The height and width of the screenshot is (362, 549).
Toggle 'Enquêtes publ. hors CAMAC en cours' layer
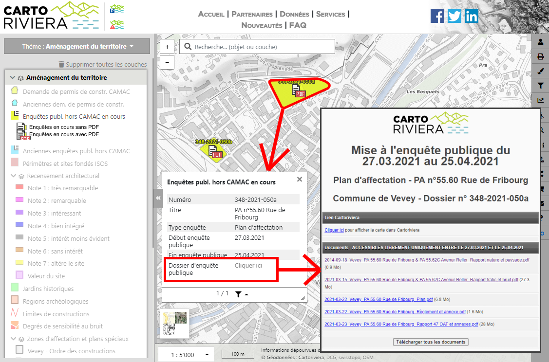[x=74, y=117]
